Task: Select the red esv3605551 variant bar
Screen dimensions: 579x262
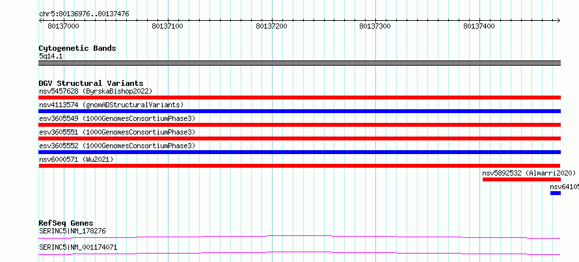Action: [299, 138]
